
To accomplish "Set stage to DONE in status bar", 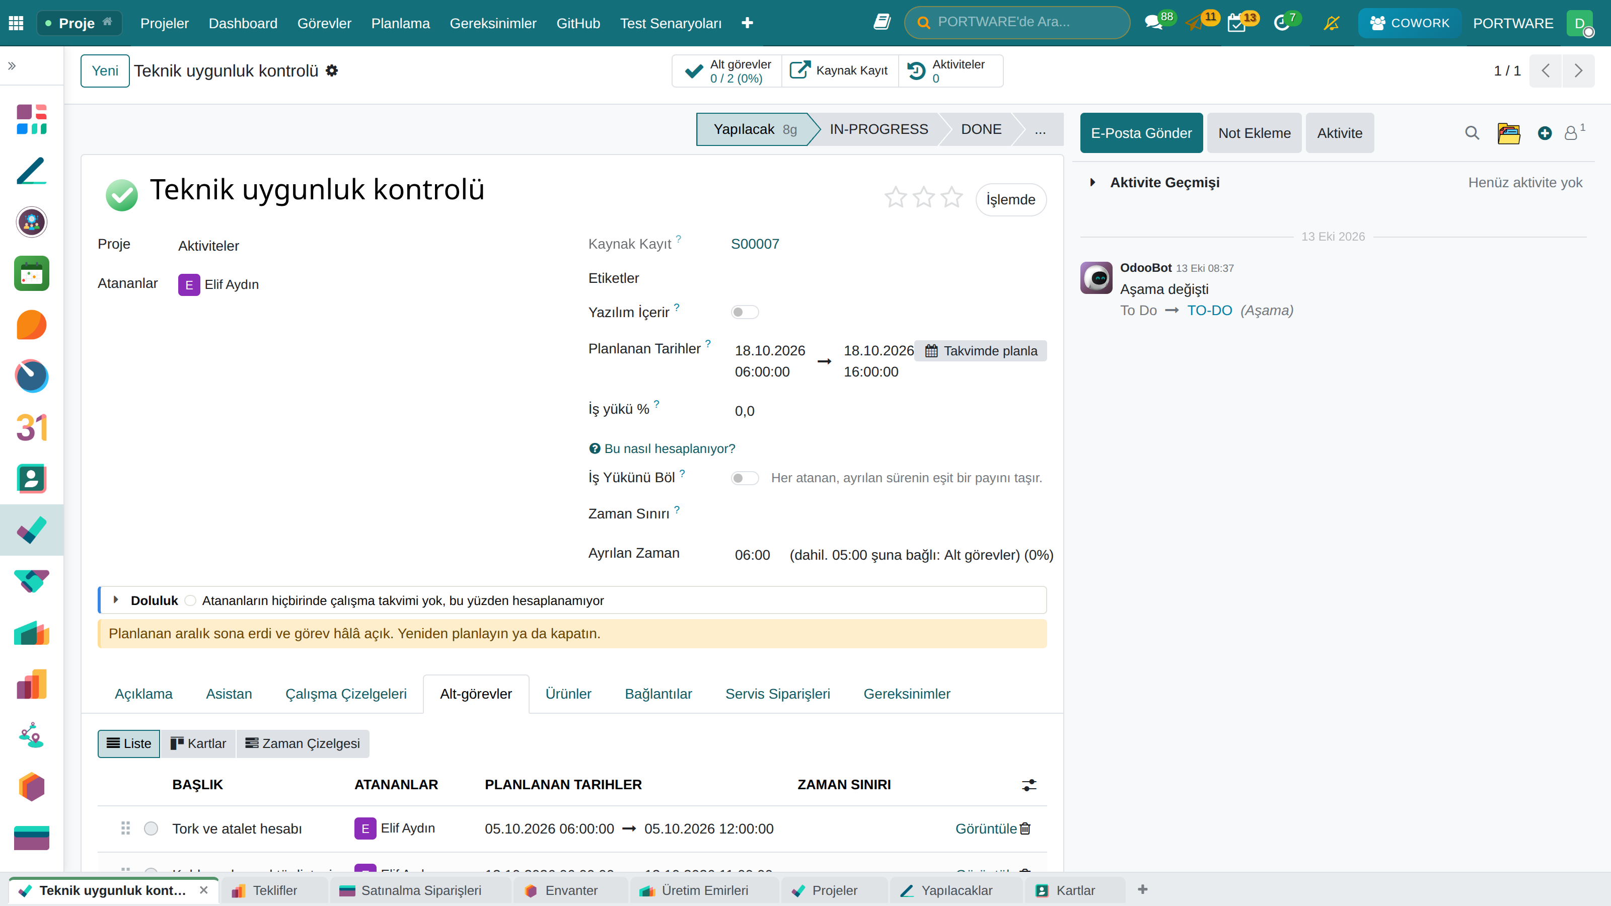I will click(x=981, y=129).
